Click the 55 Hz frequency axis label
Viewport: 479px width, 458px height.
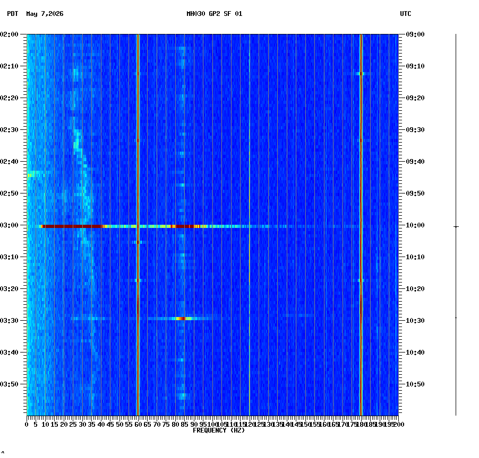pyautogui.click(x=129, y=425)
